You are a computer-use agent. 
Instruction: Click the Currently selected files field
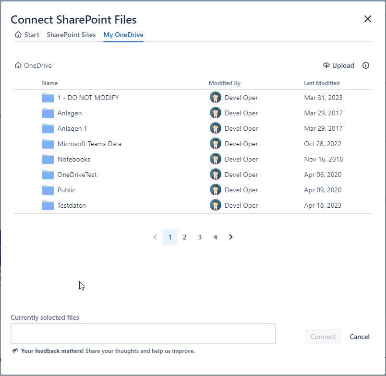[x=143, y=334]
